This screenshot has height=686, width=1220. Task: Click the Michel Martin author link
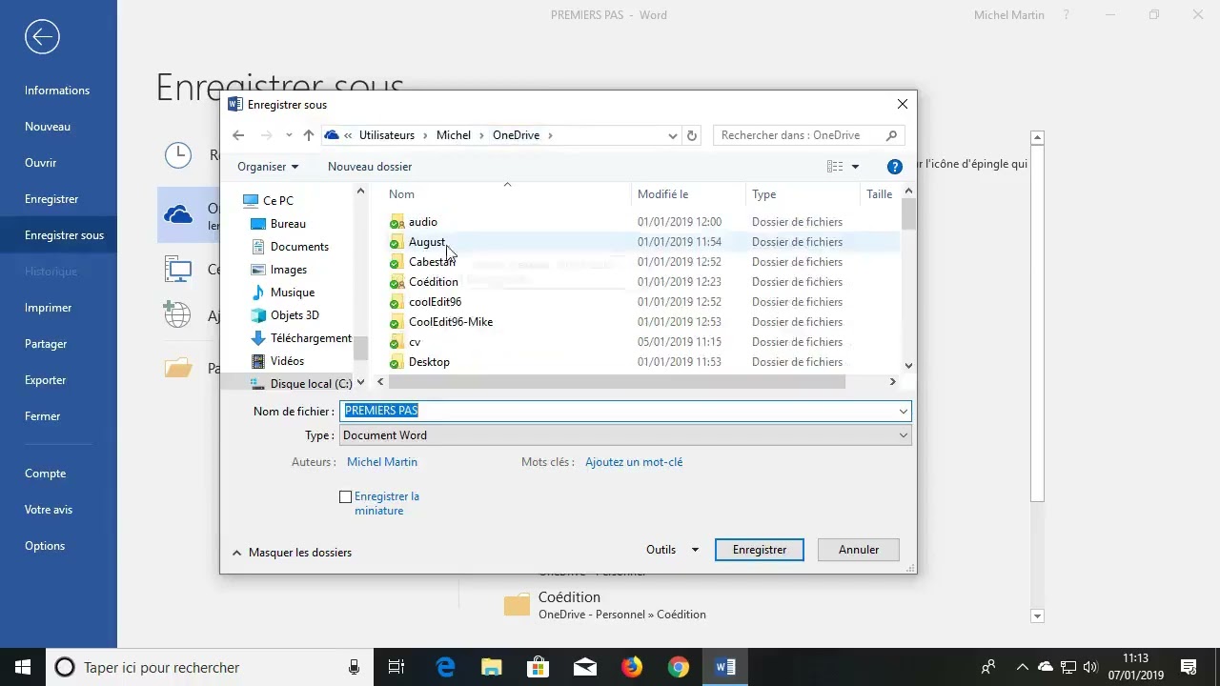tap(382, 462)
